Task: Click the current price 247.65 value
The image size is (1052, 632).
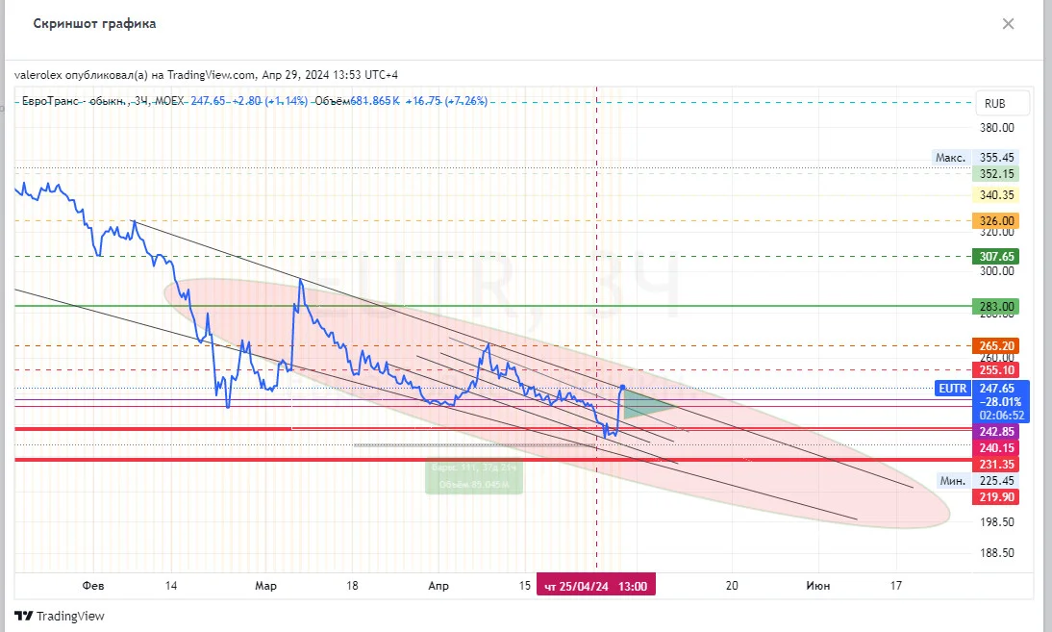Action: 997,389
